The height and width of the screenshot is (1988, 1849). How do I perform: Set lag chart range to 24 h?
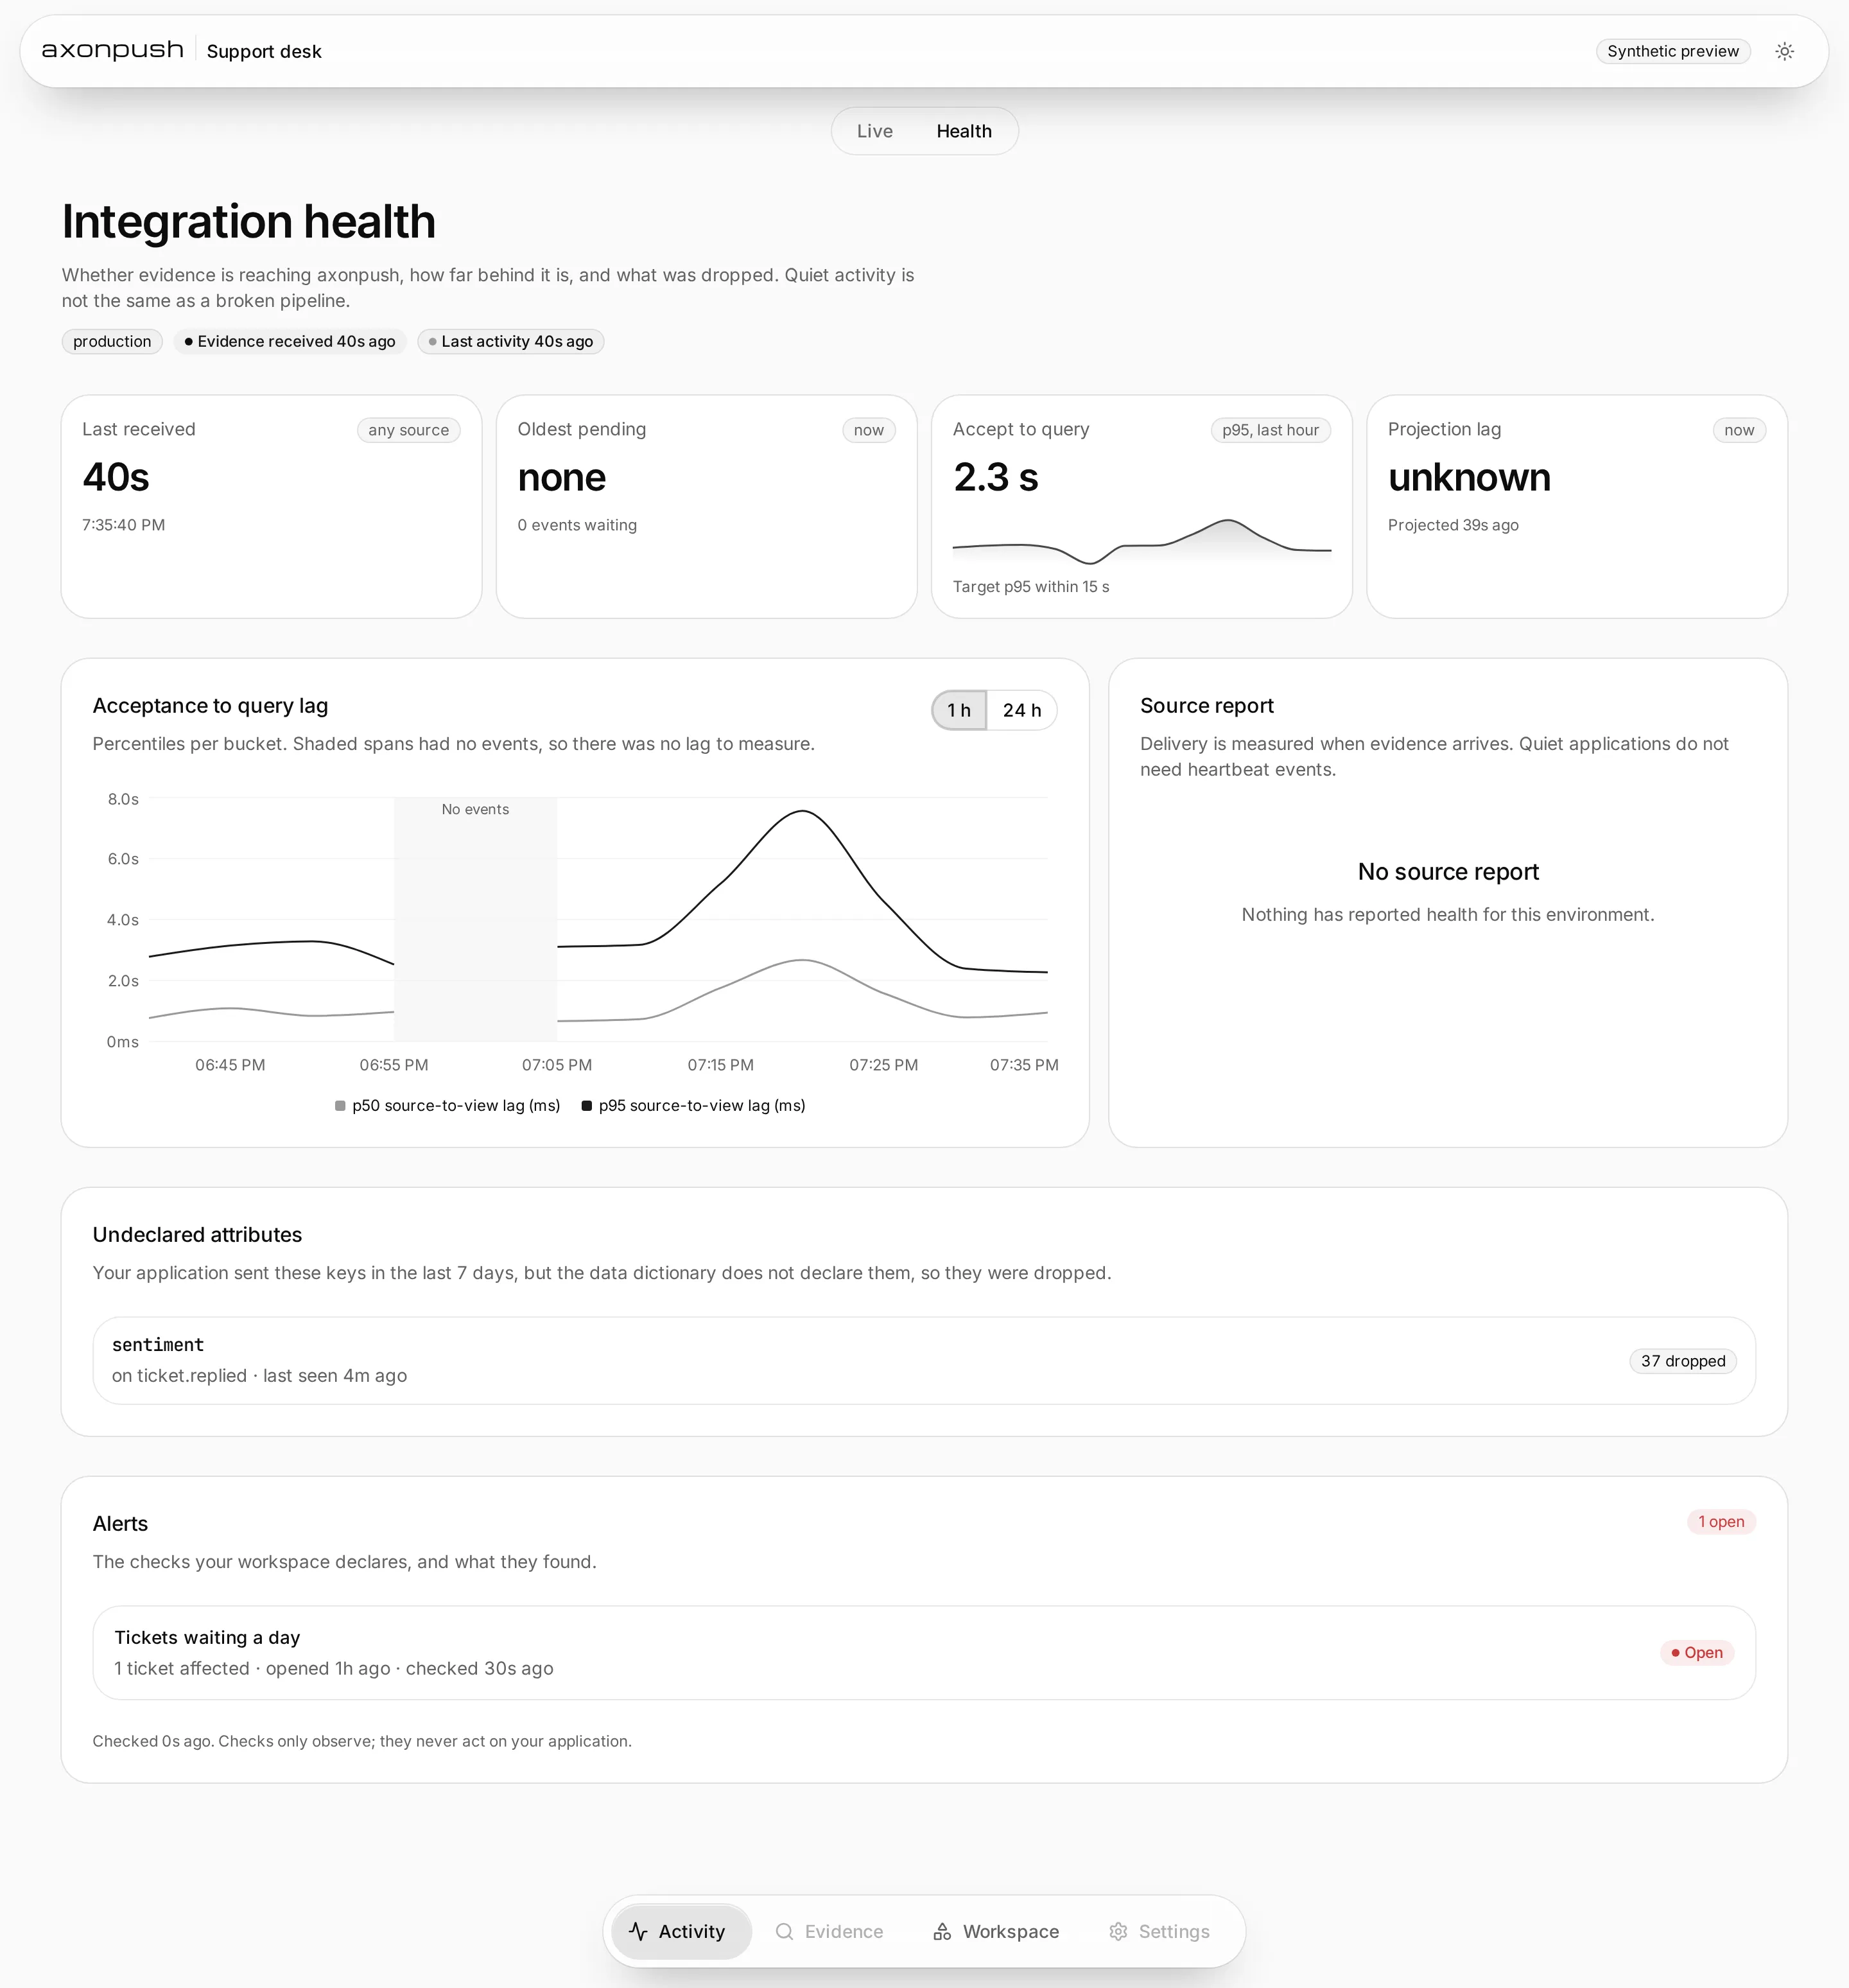pyautogui.click(x=1022, y=710)
